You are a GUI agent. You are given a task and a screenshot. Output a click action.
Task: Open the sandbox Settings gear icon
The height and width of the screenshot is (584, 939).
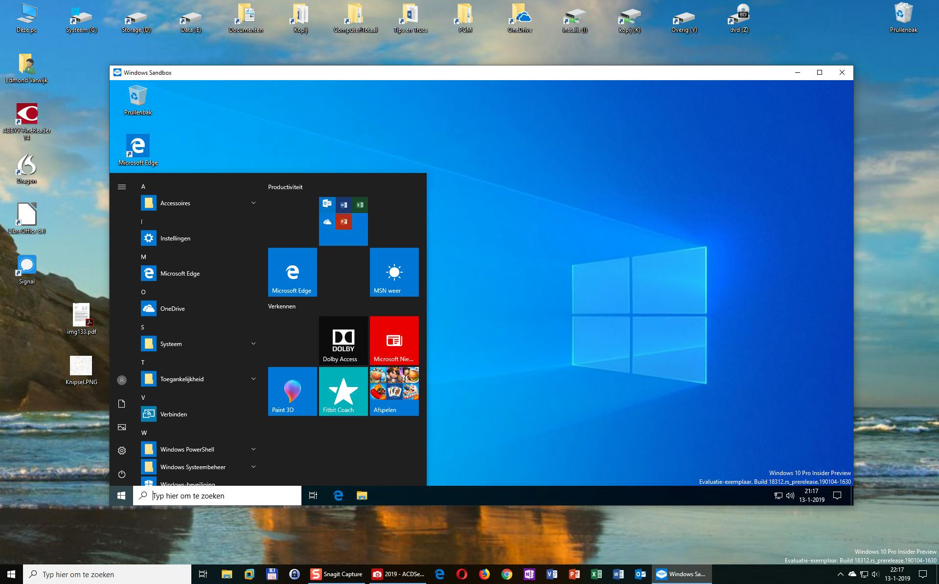tap(122, 451)
